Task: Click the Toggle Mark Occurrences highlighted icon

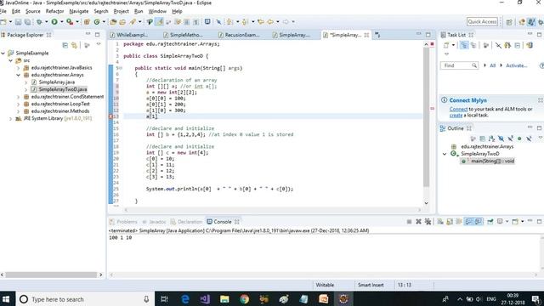Action: pos(159,22)
